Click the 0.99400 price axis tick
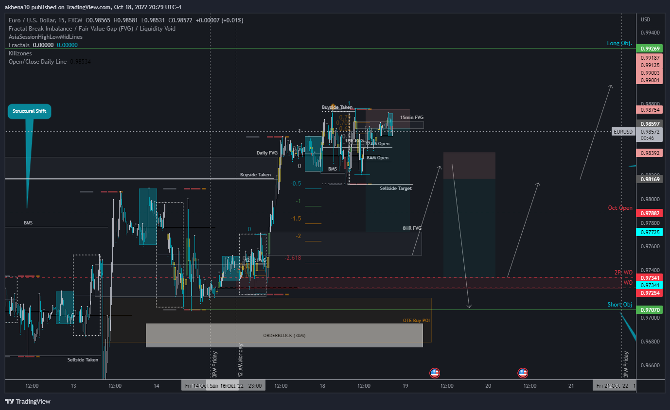Image resolution: width=670 pixels, height=410 pixels. 651,33
